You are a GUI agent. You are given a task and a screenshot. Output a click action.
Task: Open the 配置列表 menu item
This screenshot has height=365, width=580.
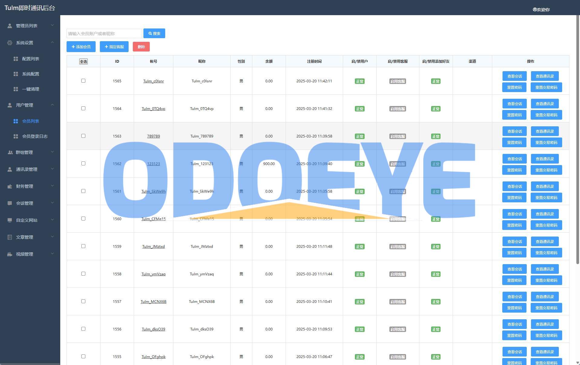click(x=30, y=59)
